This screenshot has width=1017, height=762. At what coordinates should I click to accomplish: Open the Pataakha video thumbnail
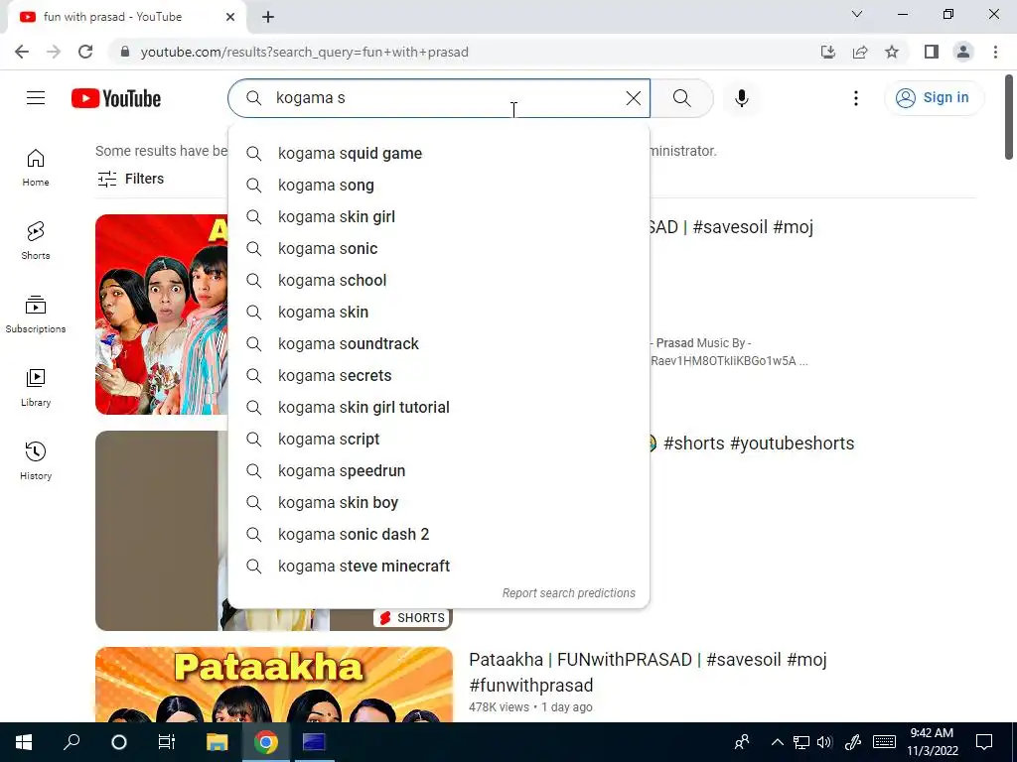[x=274, y=685]
